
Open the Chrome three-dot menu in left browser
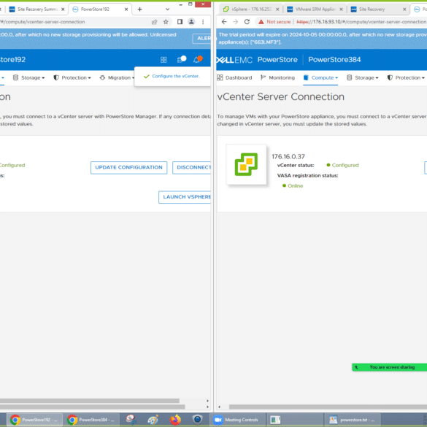click(x=203, y=22)
